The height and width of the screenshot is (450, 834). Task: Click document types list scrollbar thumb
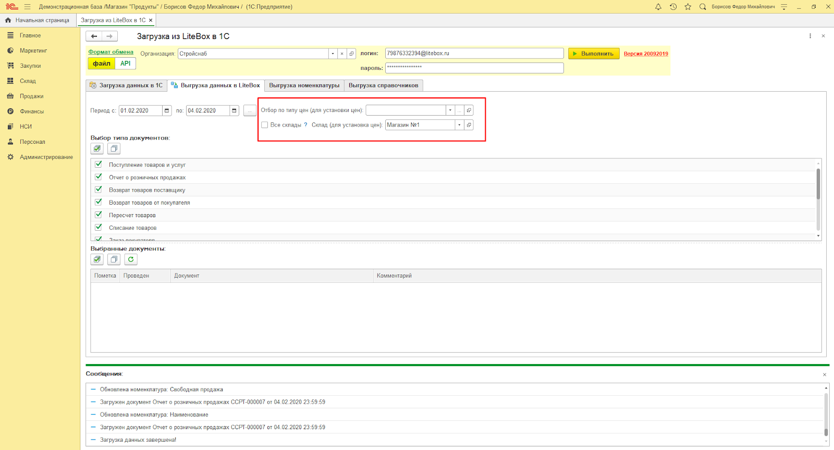coord(818,184)
